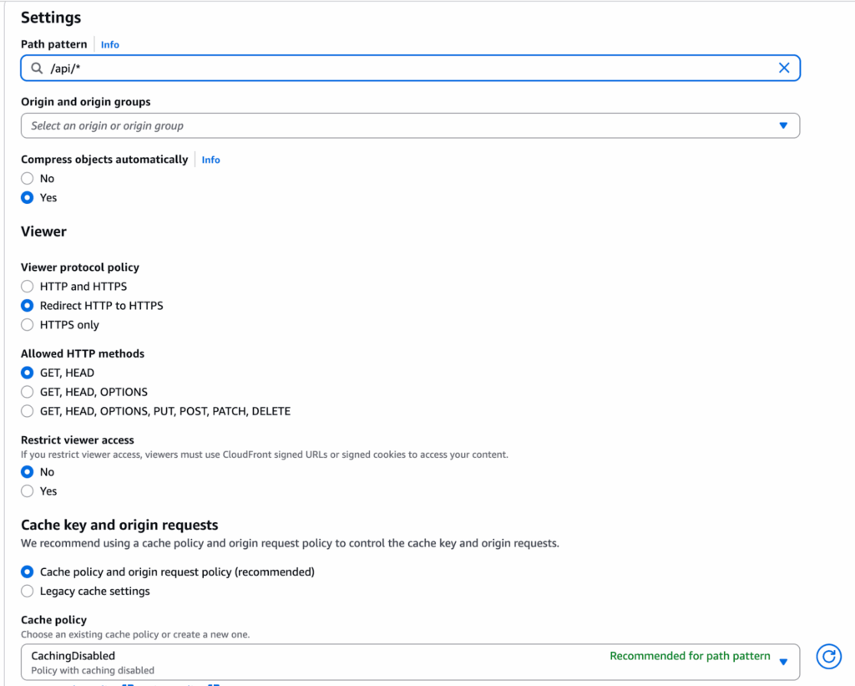Screen dimensions: 855x686
Task: Select No for Compress objects automatically
Action: [28, 179]
